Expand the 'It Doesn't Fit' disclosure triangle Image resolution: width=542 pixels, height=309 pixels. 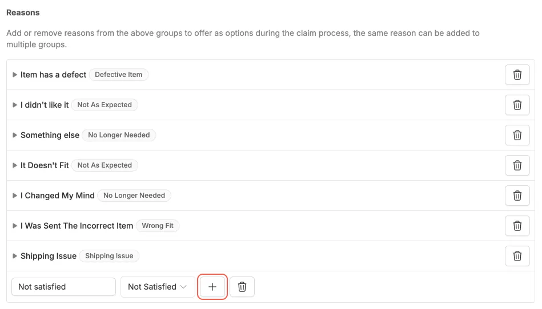coord(15,165)
